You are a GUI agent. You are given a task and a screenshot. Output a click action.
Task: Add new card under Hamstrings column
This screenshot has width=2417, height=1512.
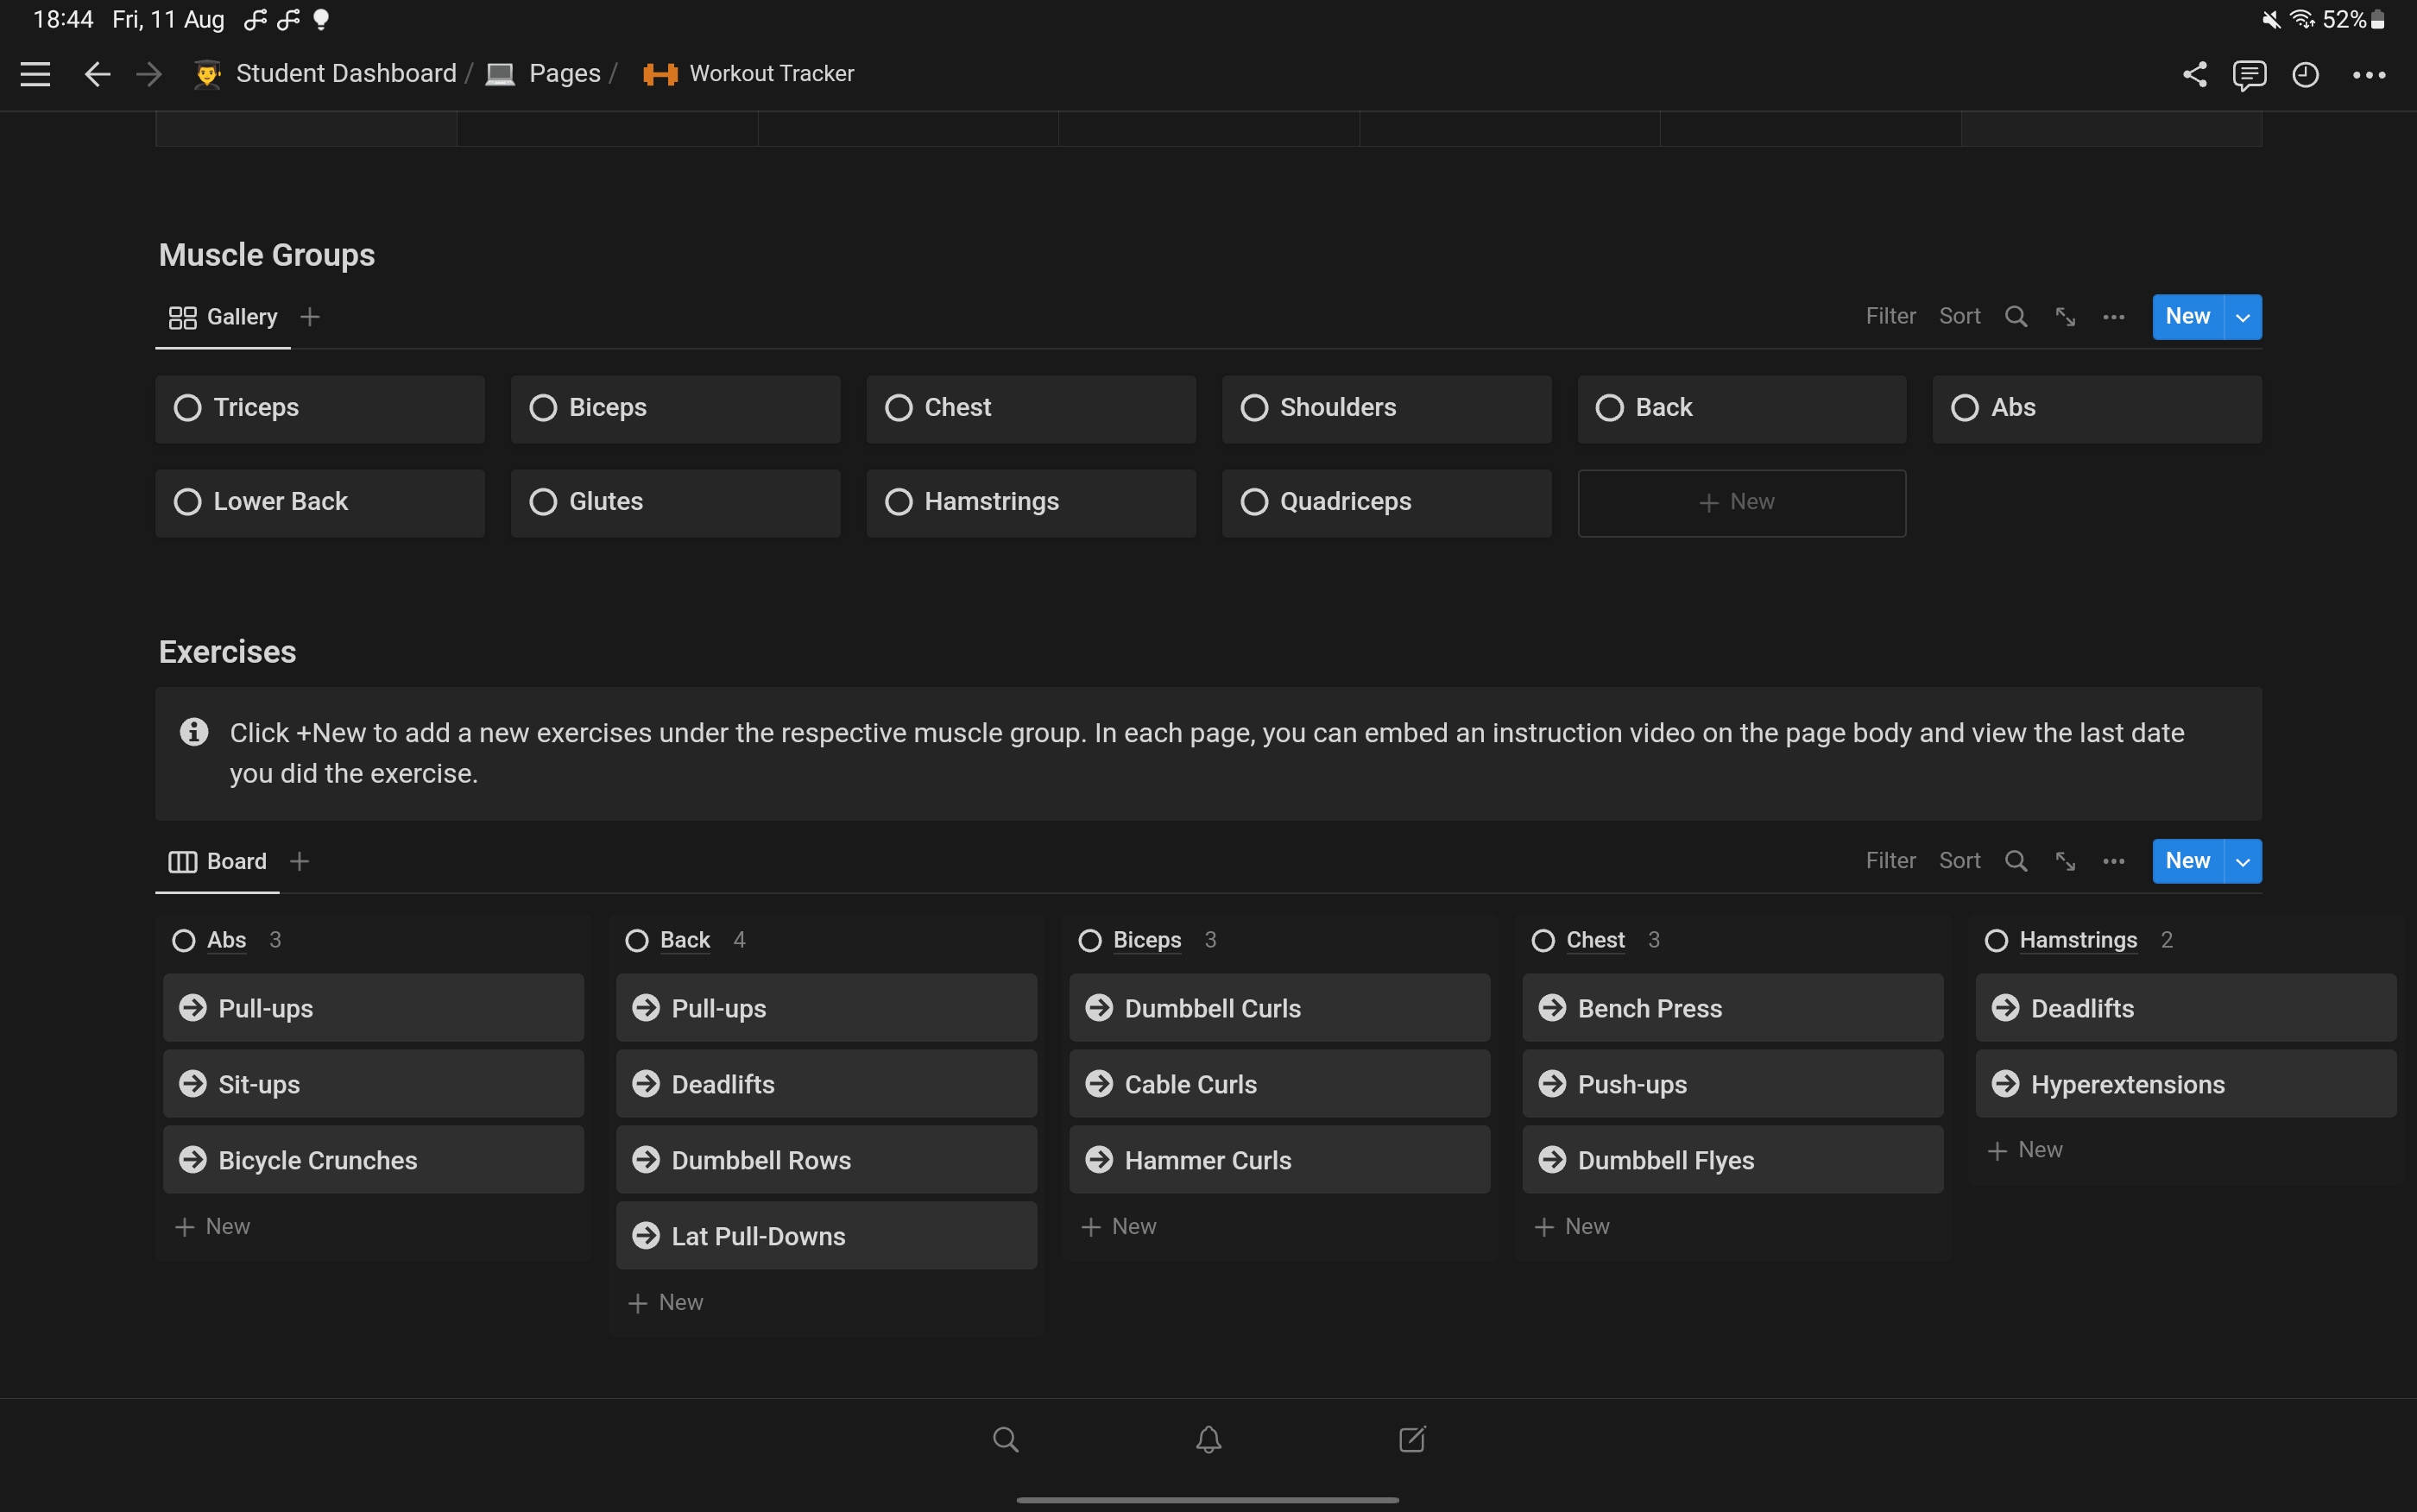tap(2025, 1150)
